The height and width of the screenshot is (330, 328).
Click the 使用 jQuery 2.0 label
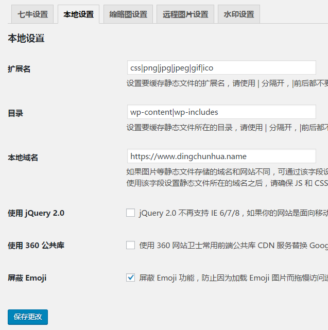tap(36, 213)
